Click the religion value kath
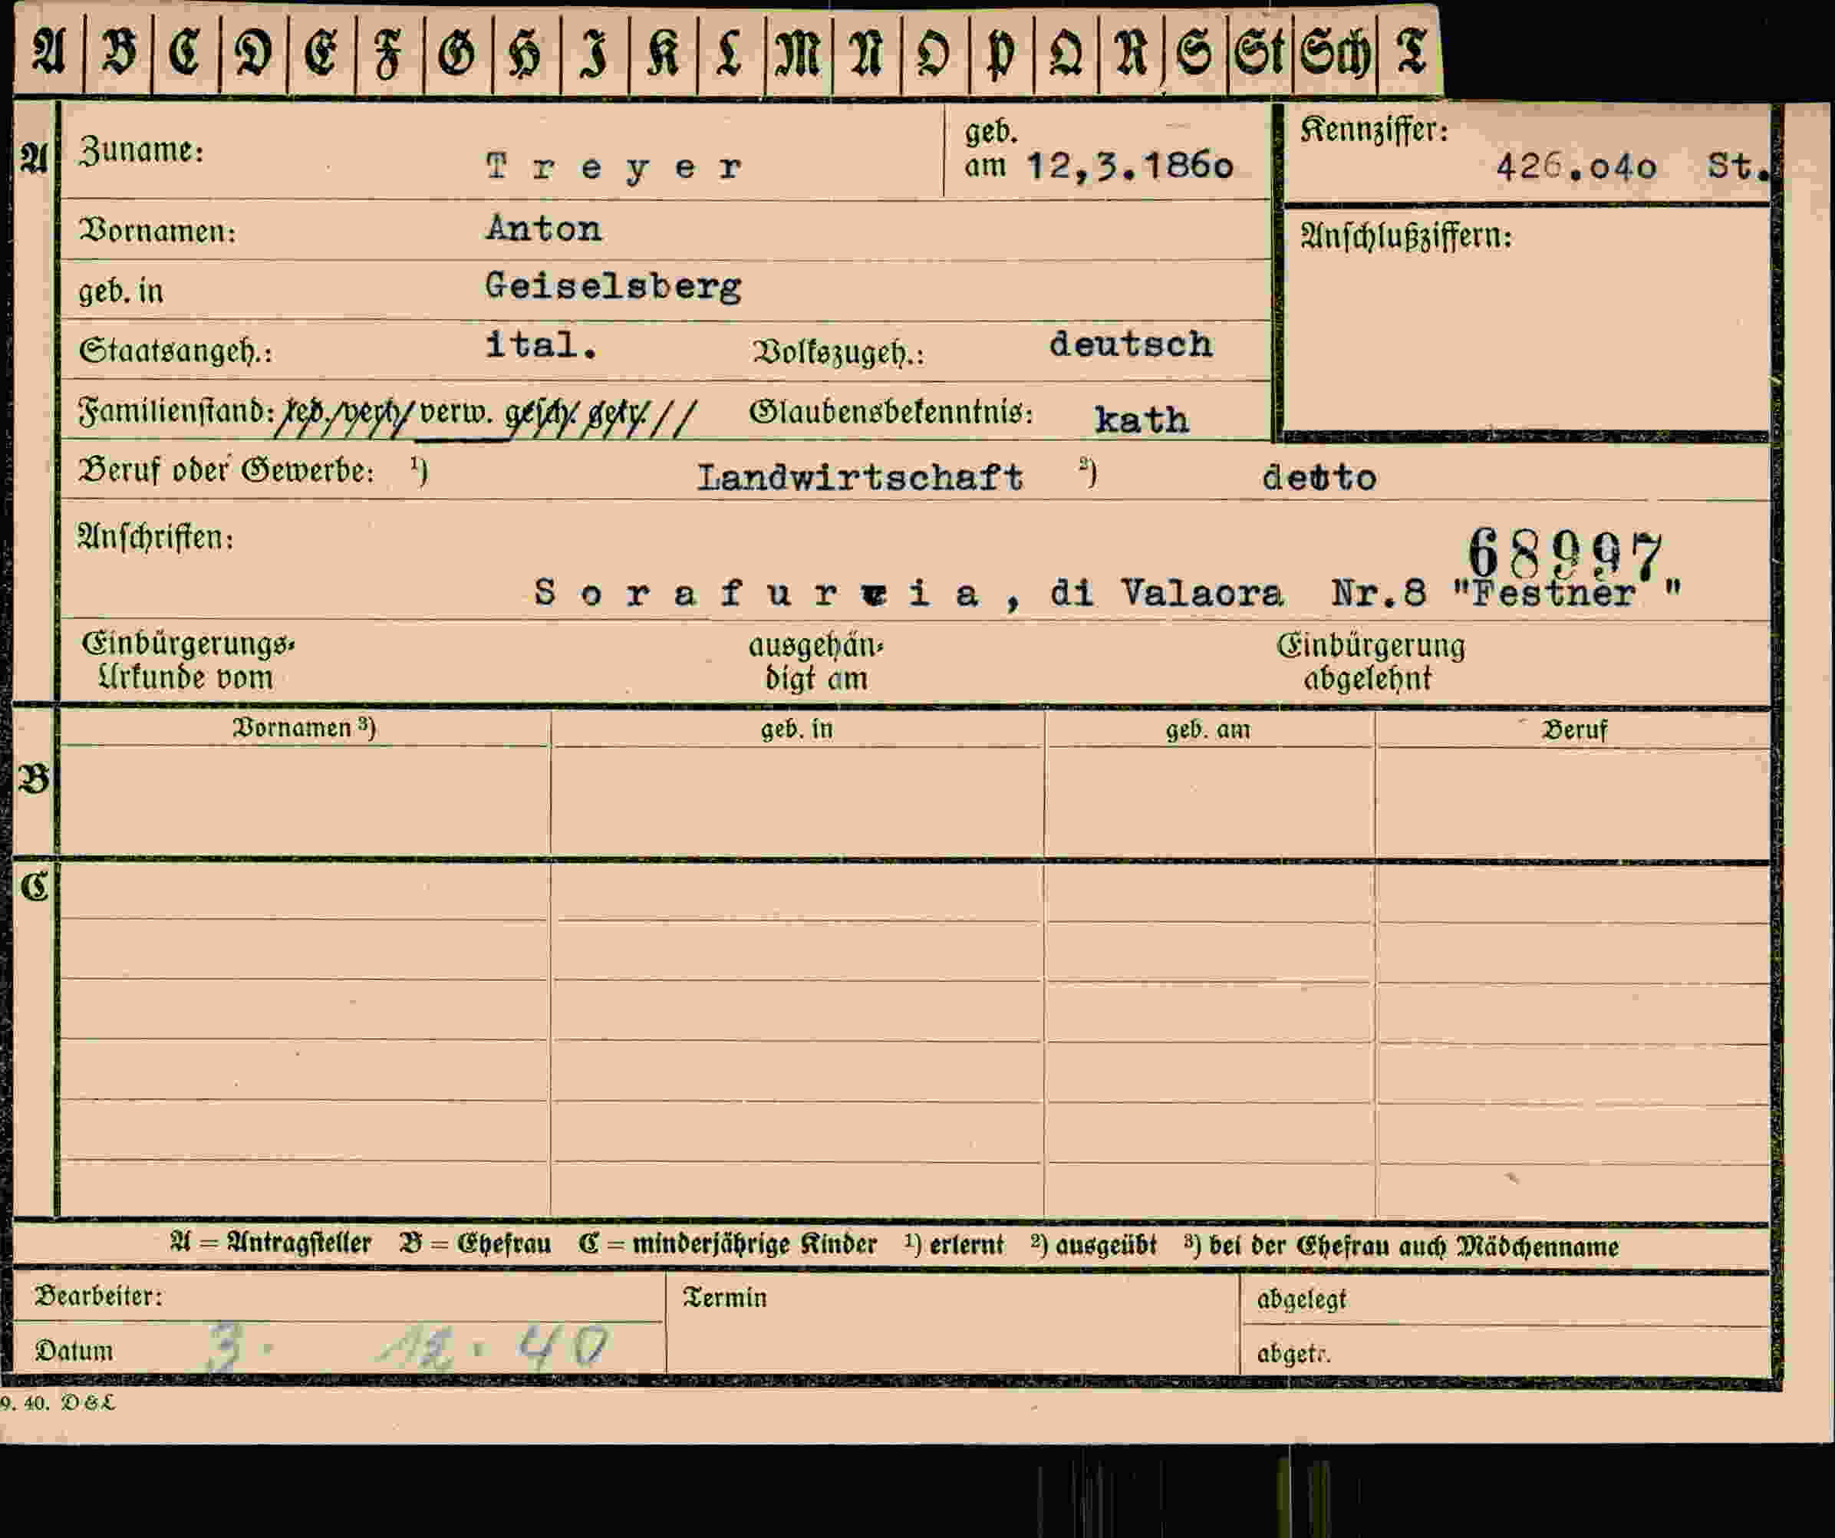 pos(1142,420)
